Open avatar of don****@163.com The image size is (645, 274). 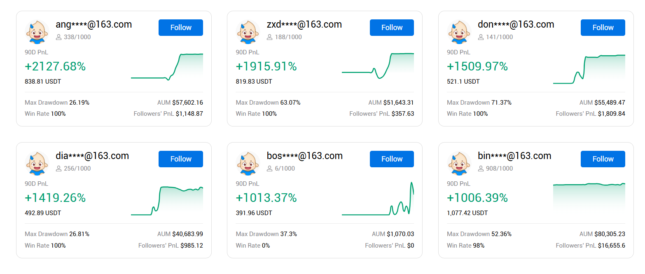(x=459, y=32)
